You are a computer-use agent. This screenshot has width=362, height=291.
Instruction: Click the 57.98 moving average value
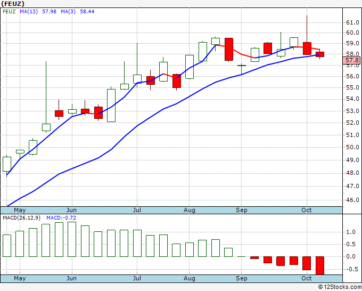point(49,12)
